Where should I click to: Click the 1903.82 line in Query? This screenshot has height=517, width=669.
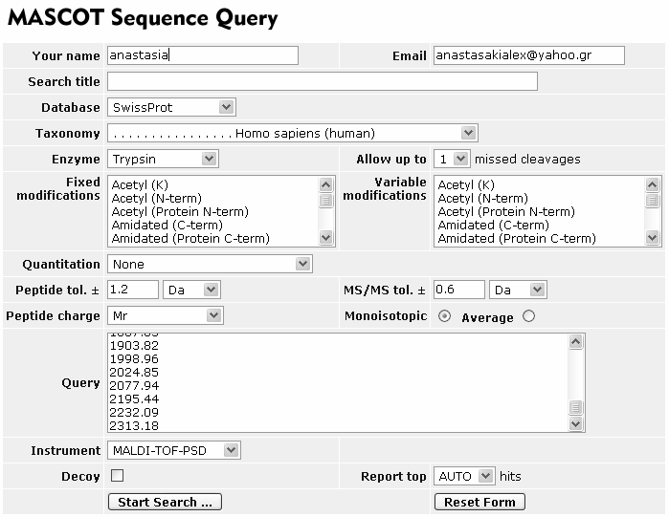134,345
